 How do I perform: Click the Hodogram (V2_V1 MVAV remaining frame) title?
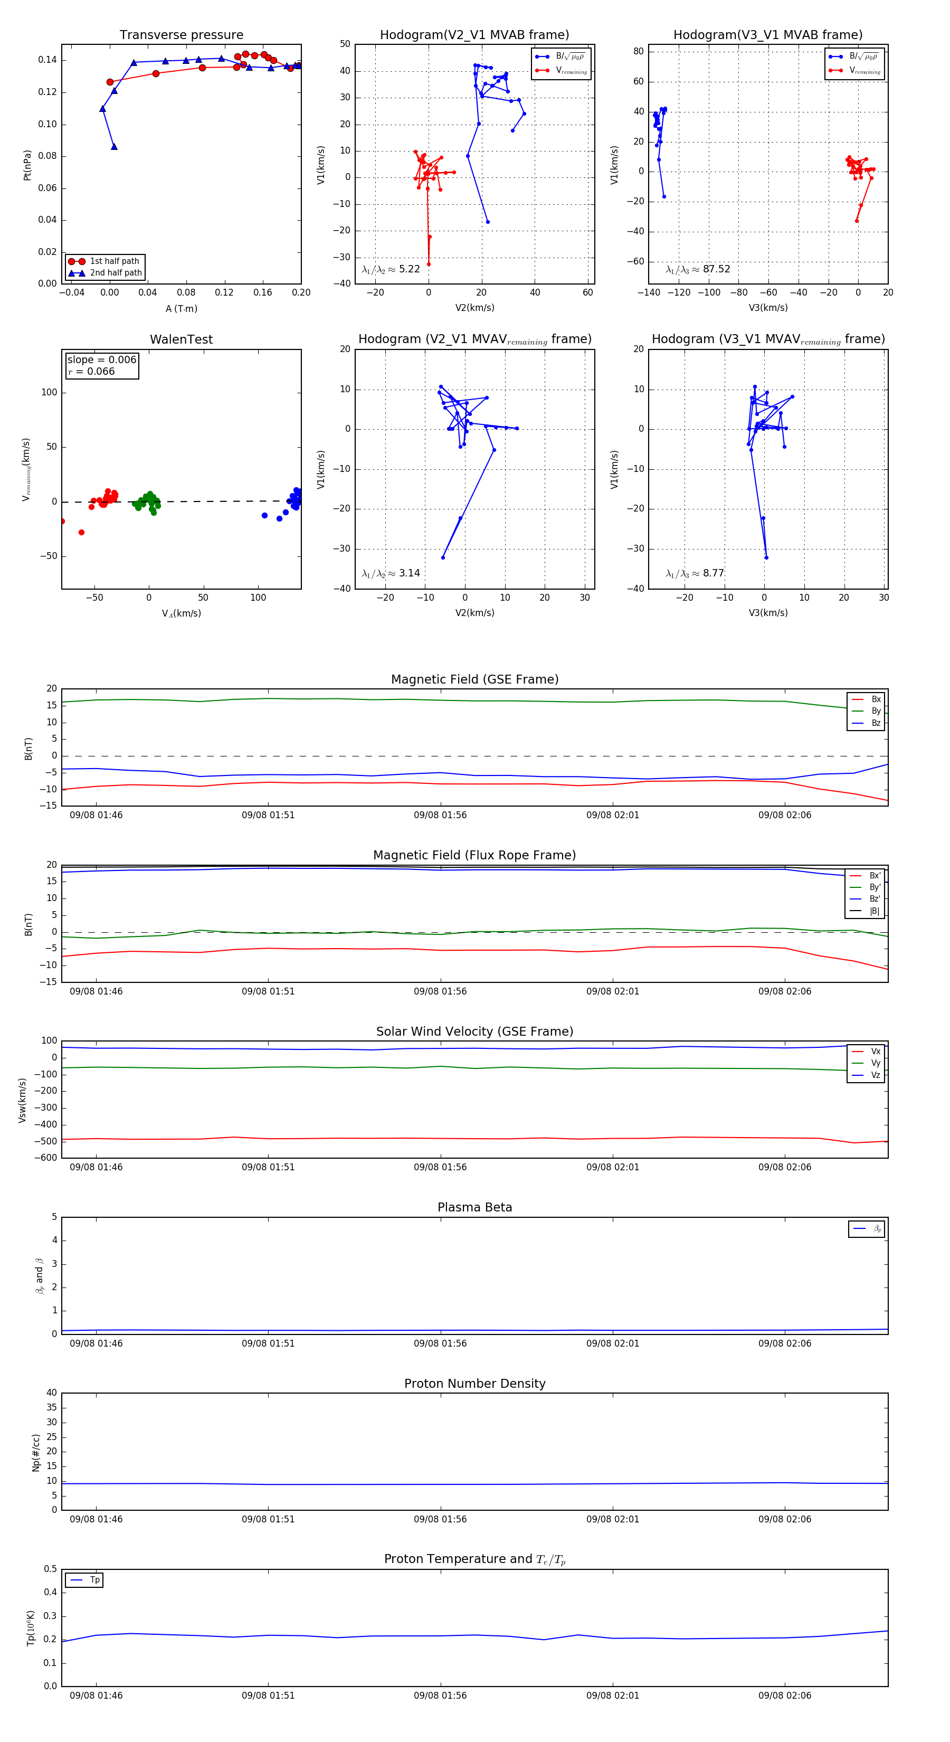(474, 339)
